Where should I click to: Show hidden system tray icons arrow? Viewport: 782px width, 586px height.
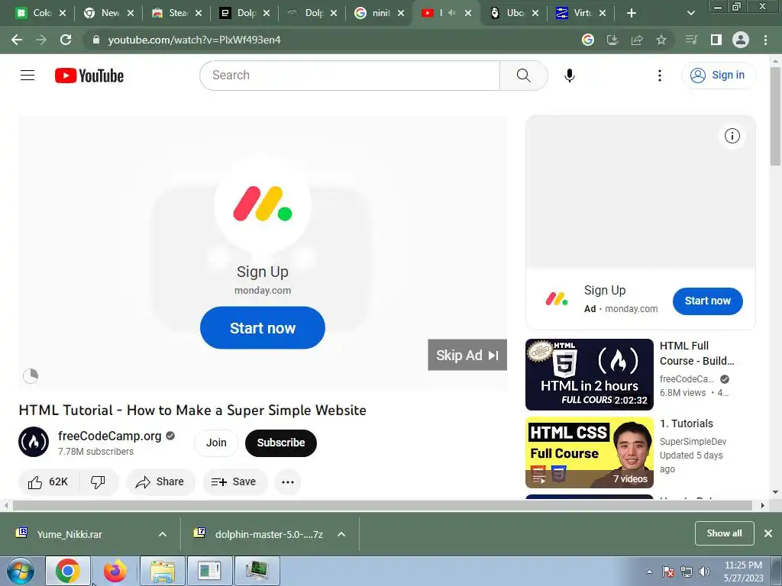point(649,572)
